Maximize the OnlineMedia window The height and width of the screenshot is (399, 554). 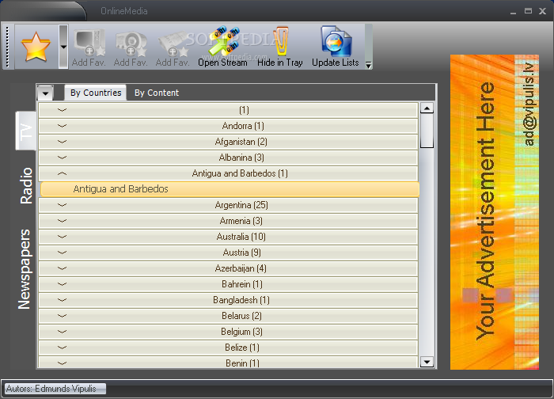tap(528, 11)
